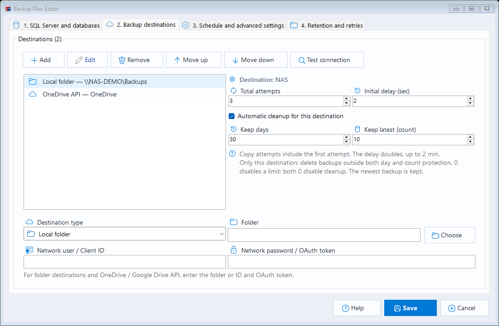Toggle Automatic cleanup for this destination
The width and height of the screenshot is (499, 326).
232,116
